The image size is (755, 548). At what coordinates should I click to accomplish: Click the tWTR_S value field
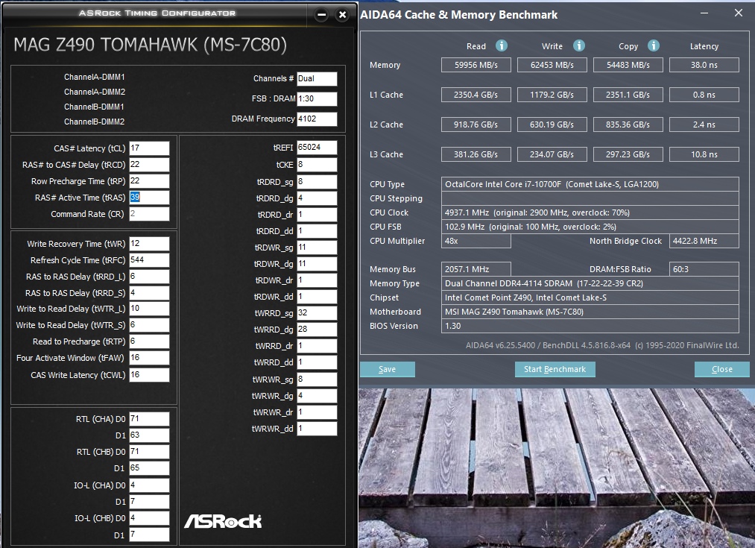149,325
